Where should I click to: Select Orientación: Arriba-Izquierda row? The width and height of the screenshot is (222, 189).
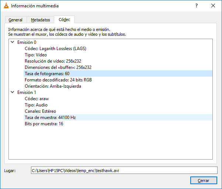118,86
